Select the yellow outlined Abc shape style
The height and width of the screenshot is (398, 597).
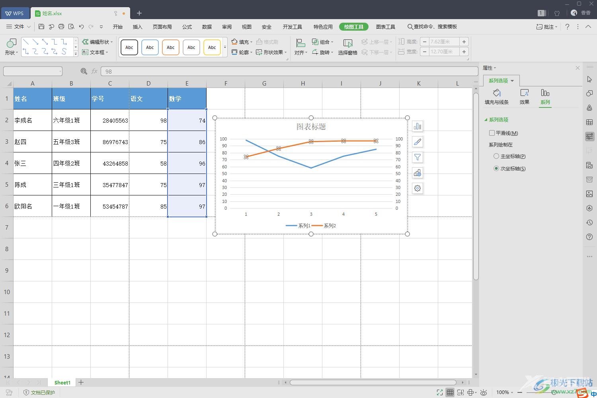pyautogui.click(x=212, y=47)
